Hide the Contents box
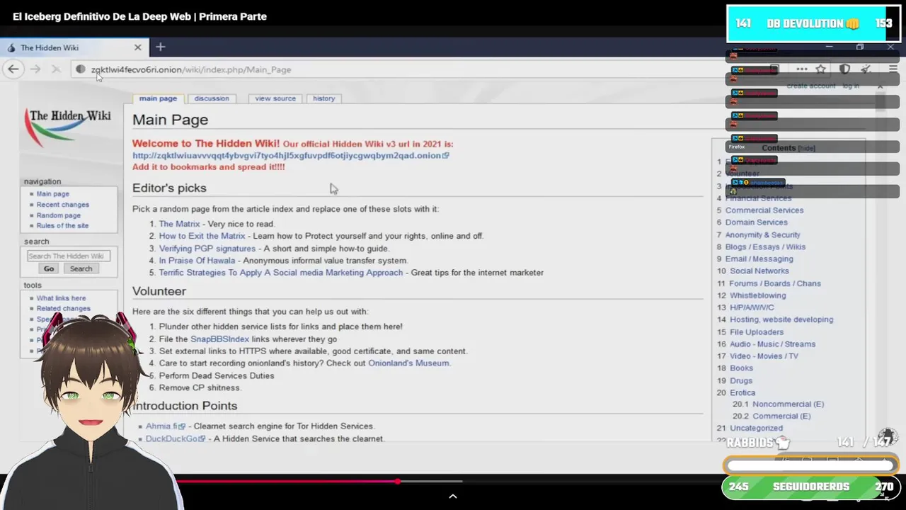Image resolution: width=906 pixels, height=510 pixels. 807,148
